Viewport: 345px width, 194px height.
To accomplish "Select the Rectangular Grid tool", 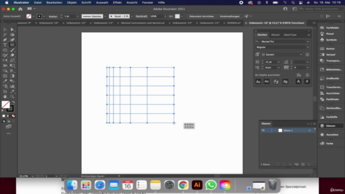I will 12,45.
